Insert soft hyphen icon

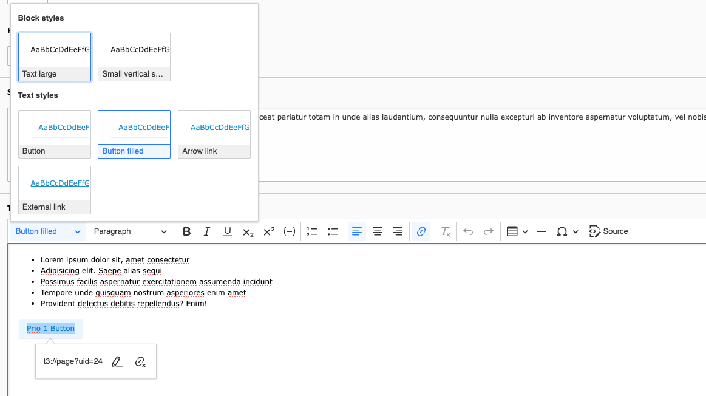pyautogui.click(x=290, y=231)
